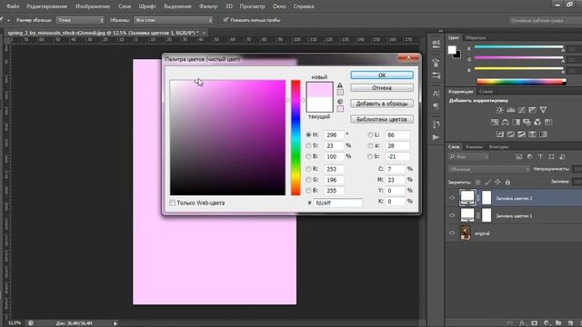Open Библиотеки цветов
Viewport: 582px width, 327px height.
[382, 119]
